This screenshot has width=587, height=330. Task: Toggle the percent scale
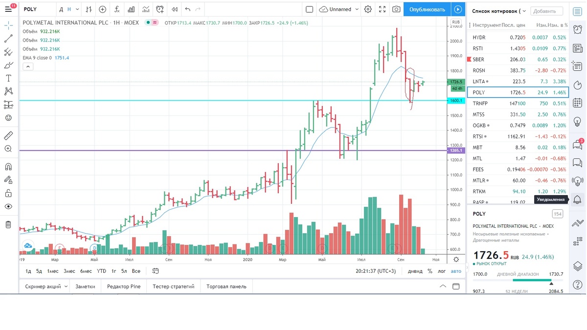coord(430,271)
